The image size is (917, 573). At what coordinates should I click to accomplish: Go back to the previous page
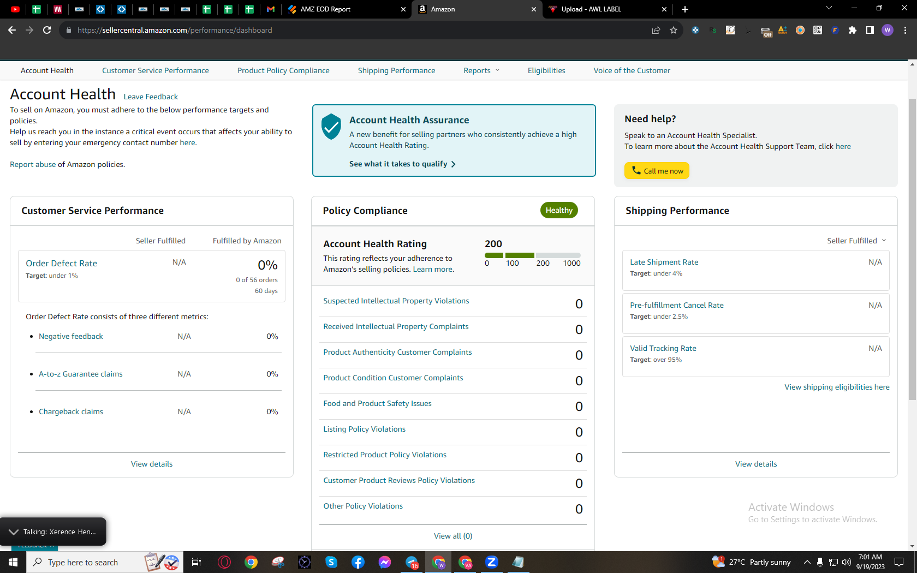tap(12, 30)
